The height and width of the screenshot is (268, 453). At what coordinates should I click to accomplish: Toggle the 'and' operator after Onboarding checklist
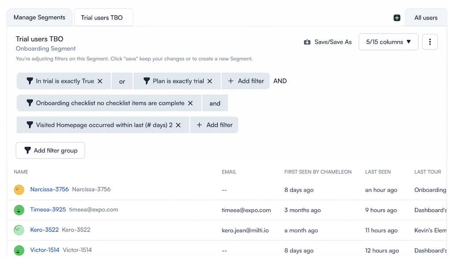(x=215, y=103)
